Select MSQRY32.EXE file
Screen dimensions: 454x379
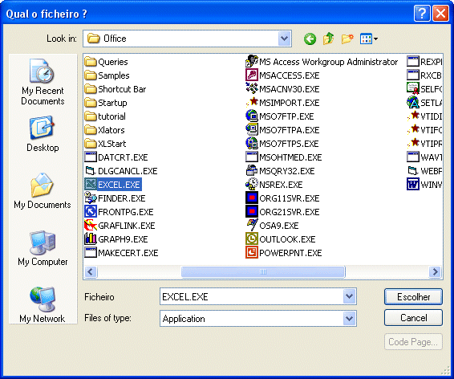(280, 171)
